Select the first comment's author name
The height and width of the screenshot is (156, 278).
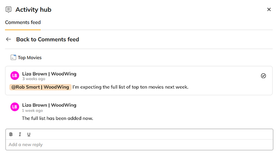tap(49, 74)
